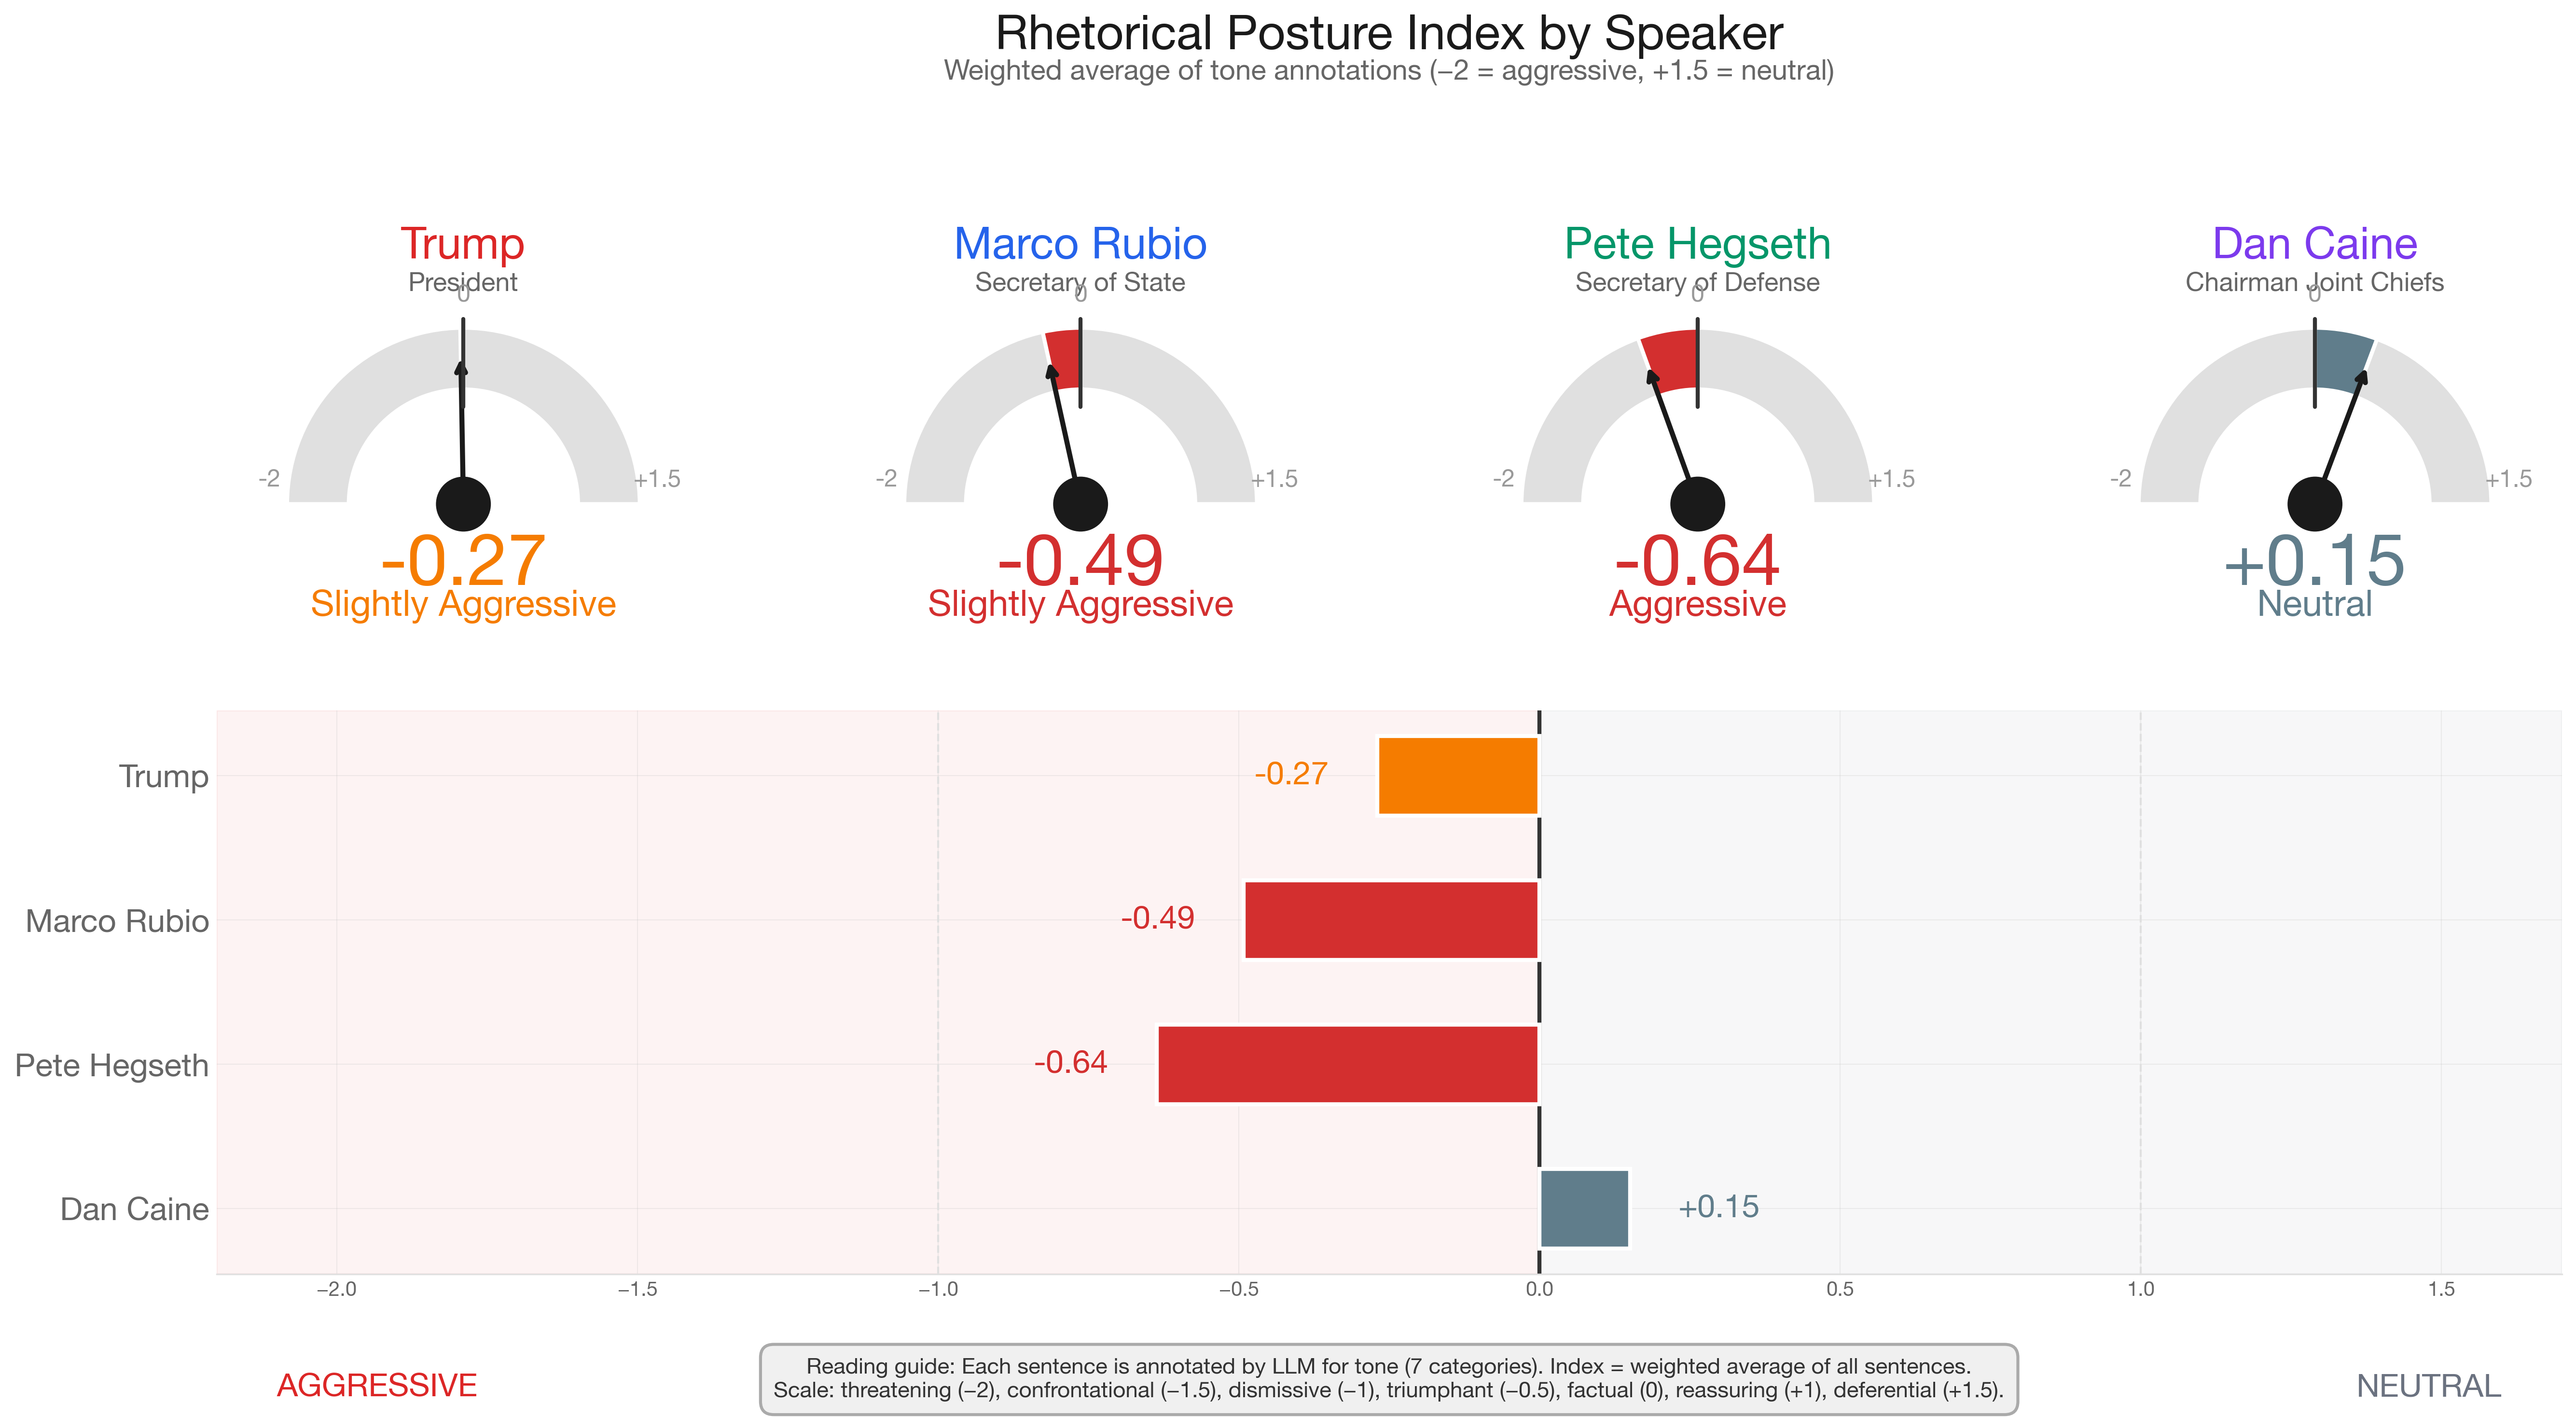Click the chart title Rhetorical Posture Index by Speaker
2576x1417 pixels.
1388,34
